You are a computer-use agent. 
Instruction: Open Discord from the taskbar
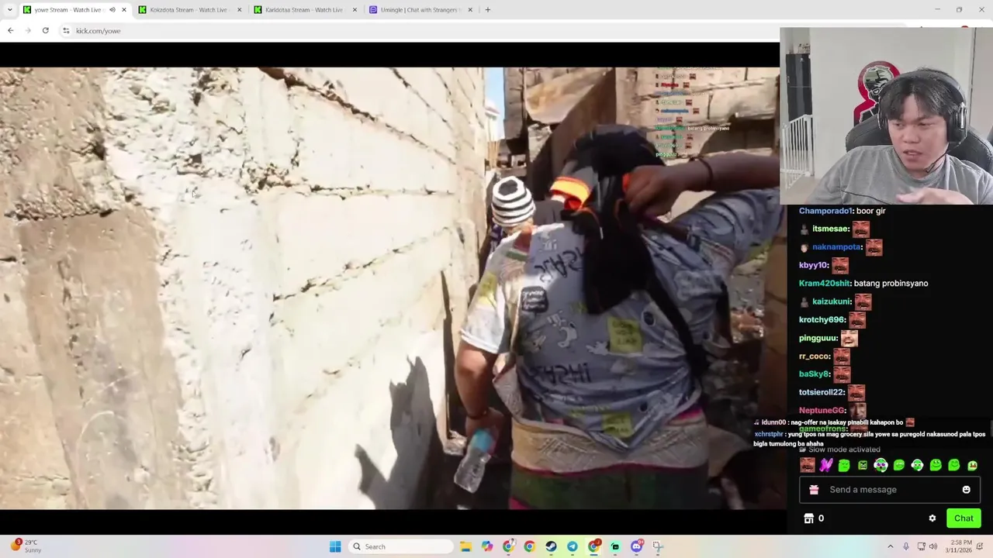pyautogui.click(x=636, y=546)
